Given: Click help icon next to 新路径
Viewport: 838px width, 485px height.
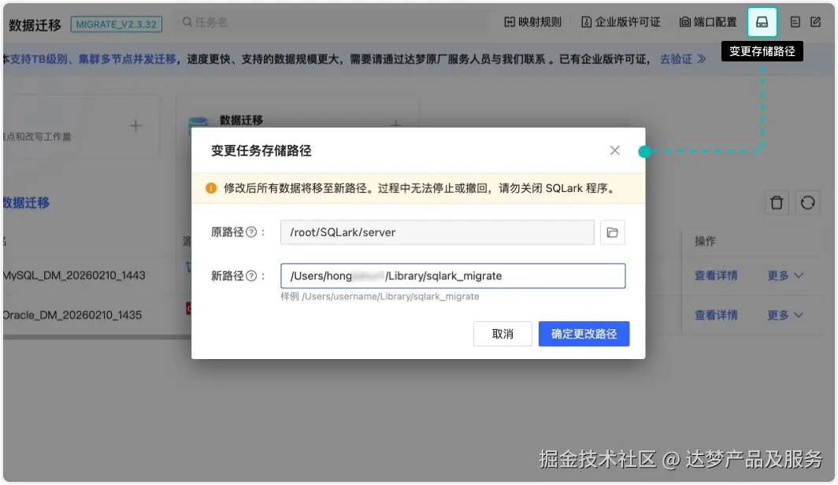Looking at the screenshot, I should coord(251,276).
